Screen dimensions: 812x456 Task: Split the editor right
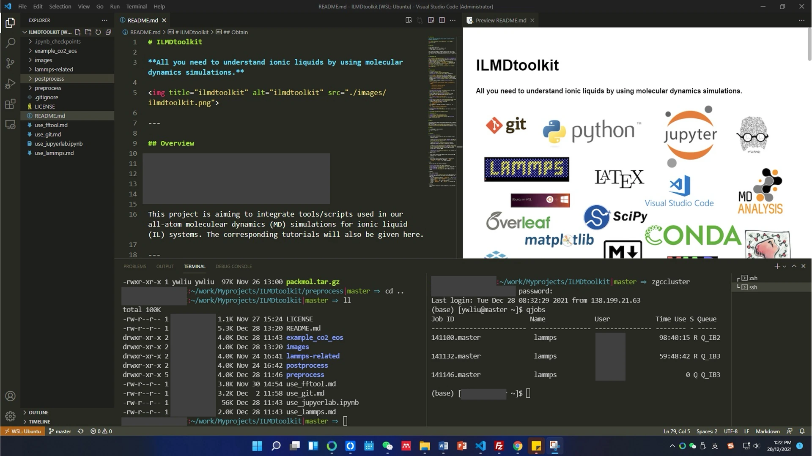point(442,20)
